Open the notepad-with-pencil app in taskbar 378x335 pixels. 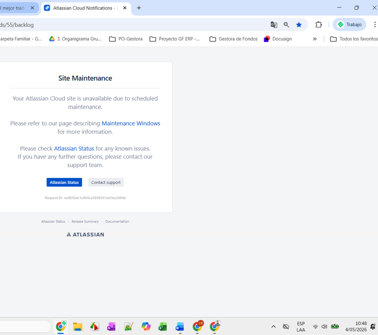coord(129,327)
